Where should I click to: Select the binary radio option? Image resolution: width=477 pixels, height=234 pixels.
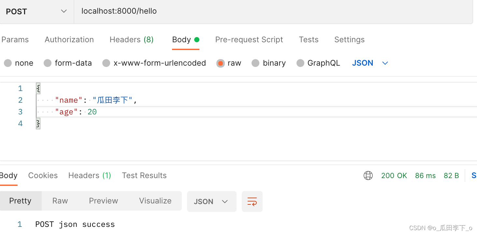click(255, 63)
